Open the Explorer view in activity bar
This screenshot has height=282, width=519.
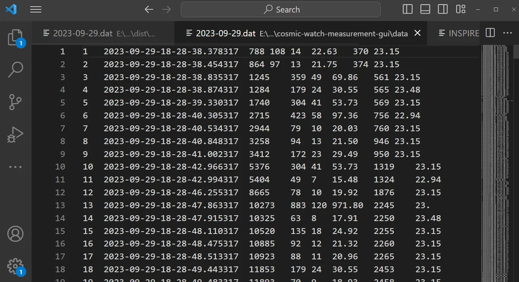16,38
